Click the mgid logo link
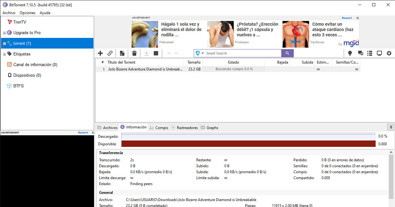 pyautogui.click(x=351, y=43)
